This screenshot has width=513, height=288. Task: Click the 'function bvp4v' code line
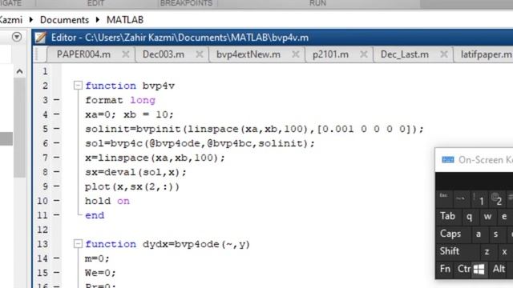(130, 86)
